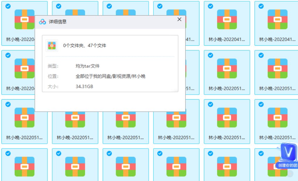The width and height of the screenshot is (298, 181).
Task: Click the bottom-row fourth archive icon
Action: [176, 167]
